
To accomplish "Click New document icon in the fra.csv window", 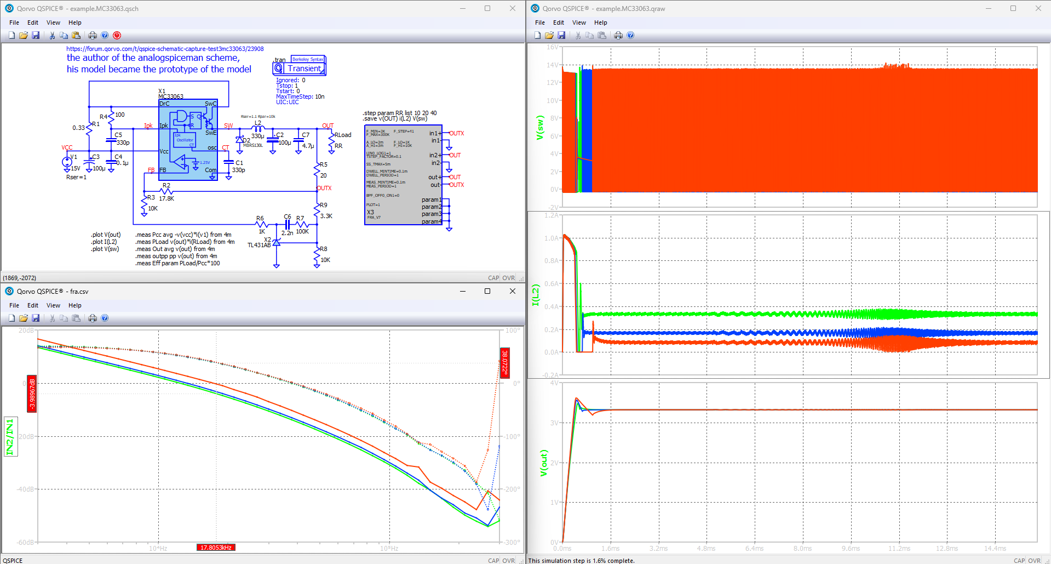I will pyautogui.click(x=12, y=318).
